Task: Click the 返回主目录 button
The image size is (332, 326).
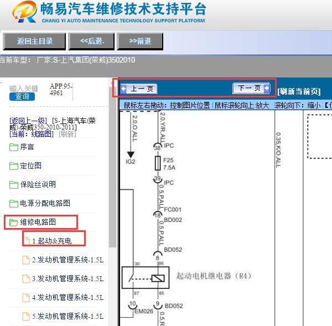Action: coord(34,42)
